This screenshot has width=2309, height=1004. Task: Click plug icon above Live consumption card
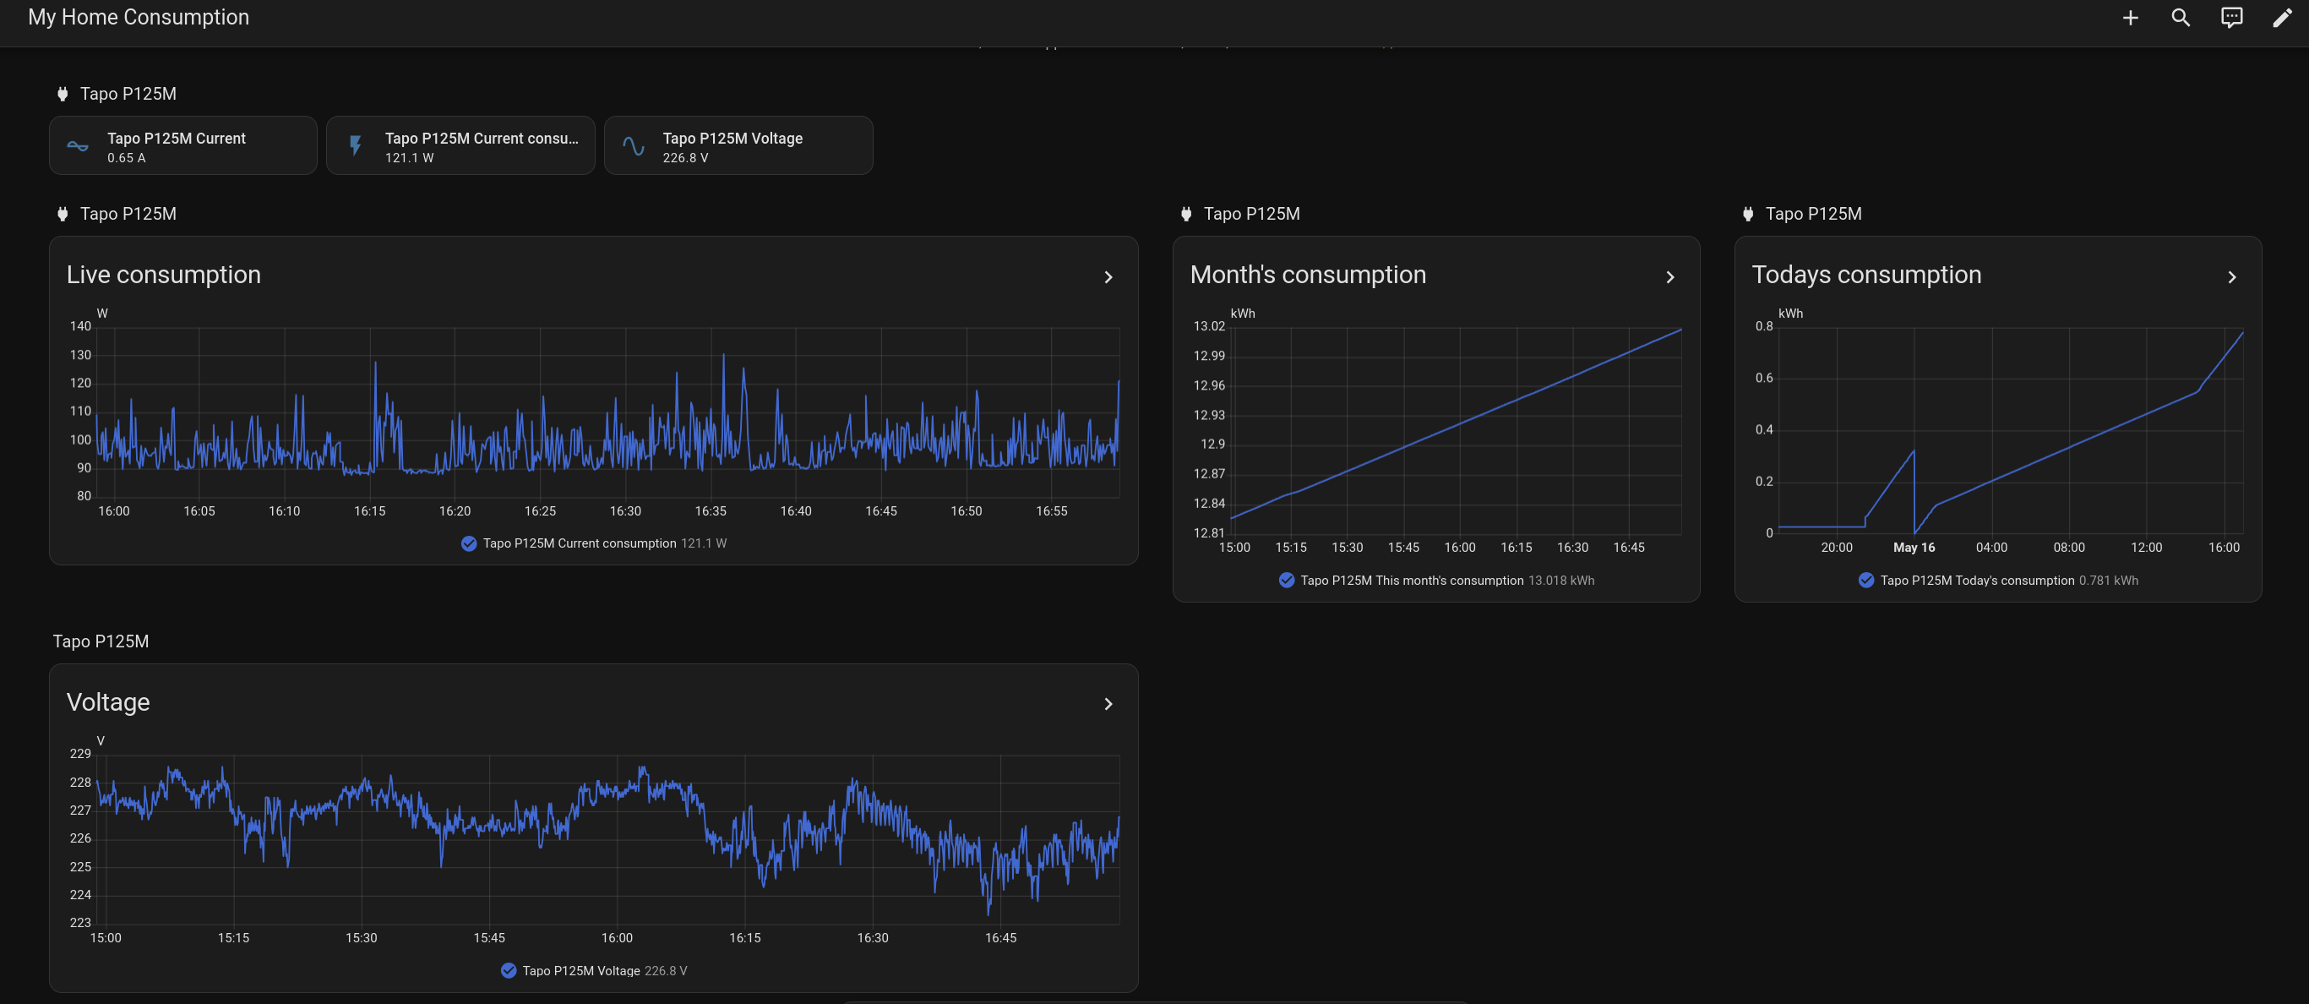(63, 215)
